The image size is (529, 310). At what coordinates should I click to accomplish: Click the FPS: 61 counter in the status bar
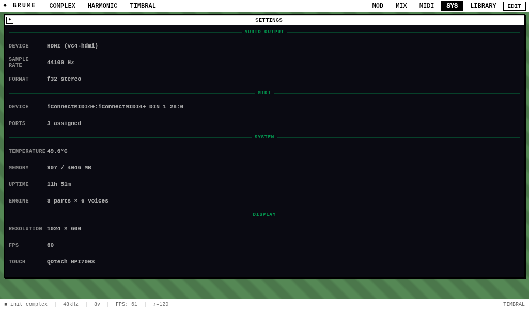(127, 304)
